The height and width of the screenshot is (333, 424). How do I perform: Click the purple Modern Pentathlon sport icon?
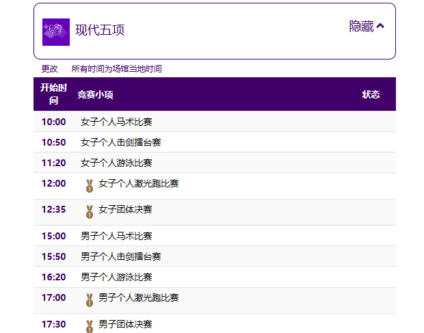[x=56, y=31]
